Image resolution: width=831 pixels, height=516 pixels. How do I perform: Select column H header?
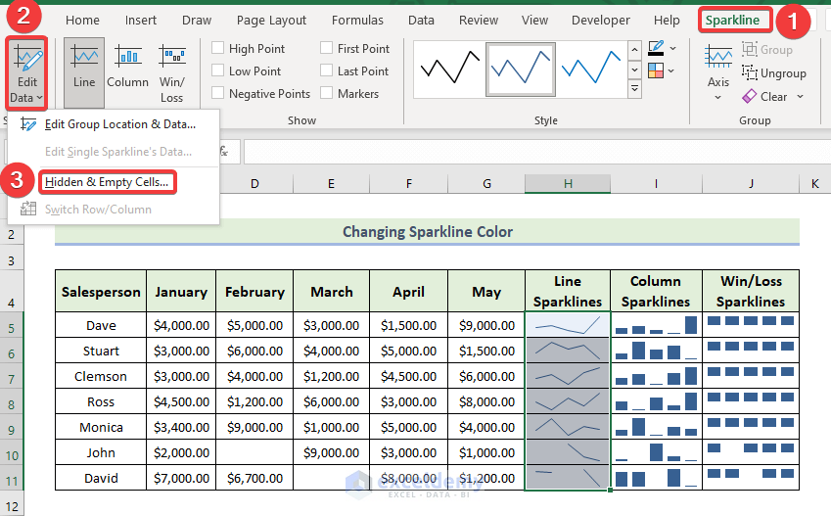click(x=567, y=183)
